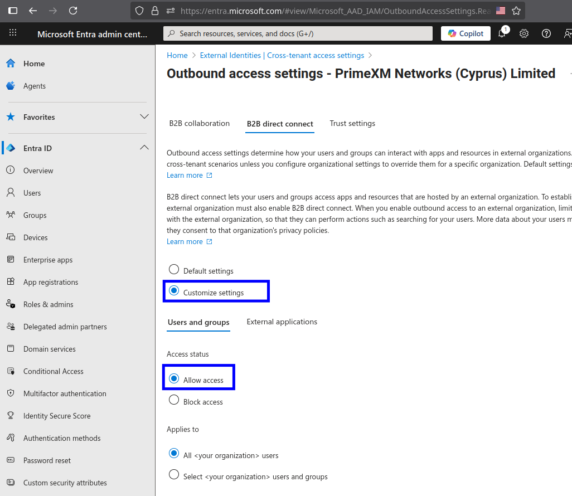Click the Delegated admin partners icon

[11, 326]
